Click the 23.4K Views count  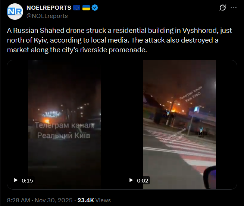[94, 200]
